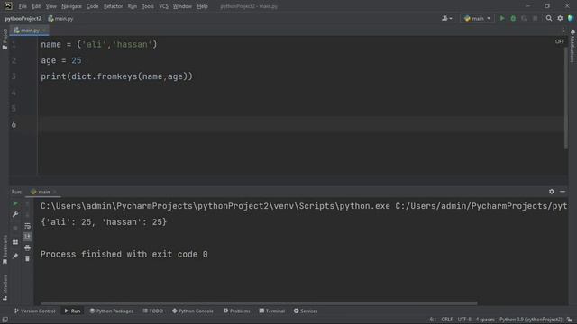Image resolution: width=577 pixels, height=324 pixels.
Task: Start debugging with the green bug icon
Action: (513, 18)
